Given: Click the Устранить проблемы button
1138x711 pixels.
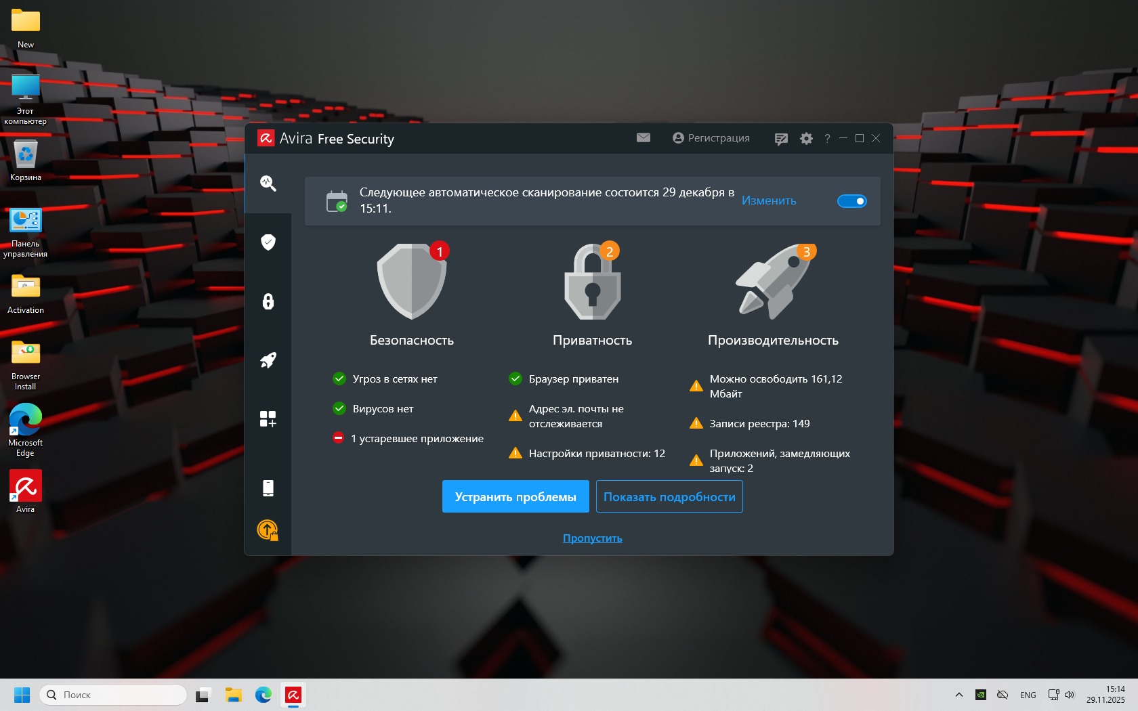Looking at the screenshot, I should [515, 496].
